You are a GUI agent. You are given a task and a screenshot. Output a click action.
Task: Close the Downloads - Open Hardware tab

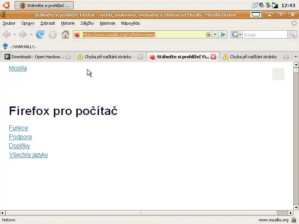[68, 57]
